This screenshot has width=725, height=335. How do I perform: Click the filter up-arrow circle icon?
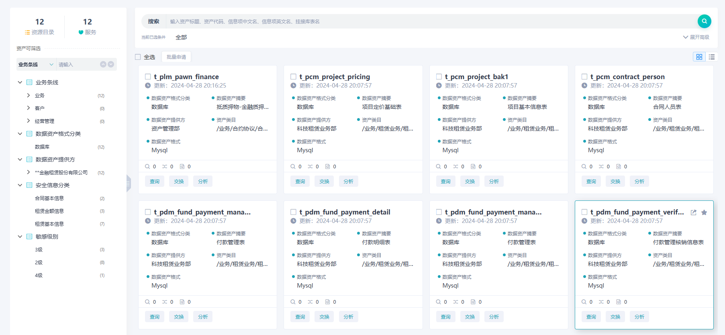tap(103, 64)
